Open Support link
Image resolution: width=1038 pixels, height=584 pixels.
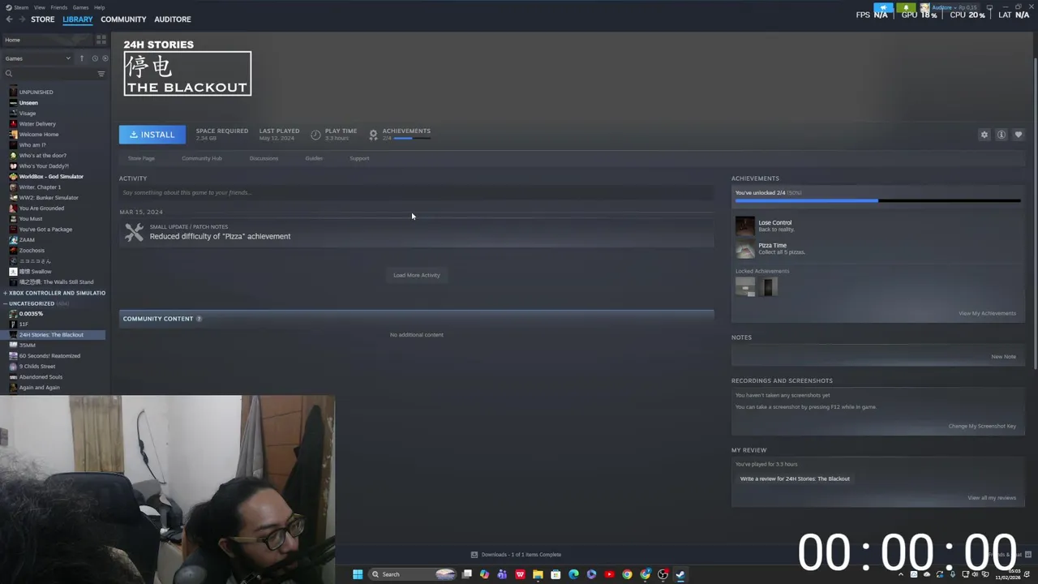click(x=359, y=158)
